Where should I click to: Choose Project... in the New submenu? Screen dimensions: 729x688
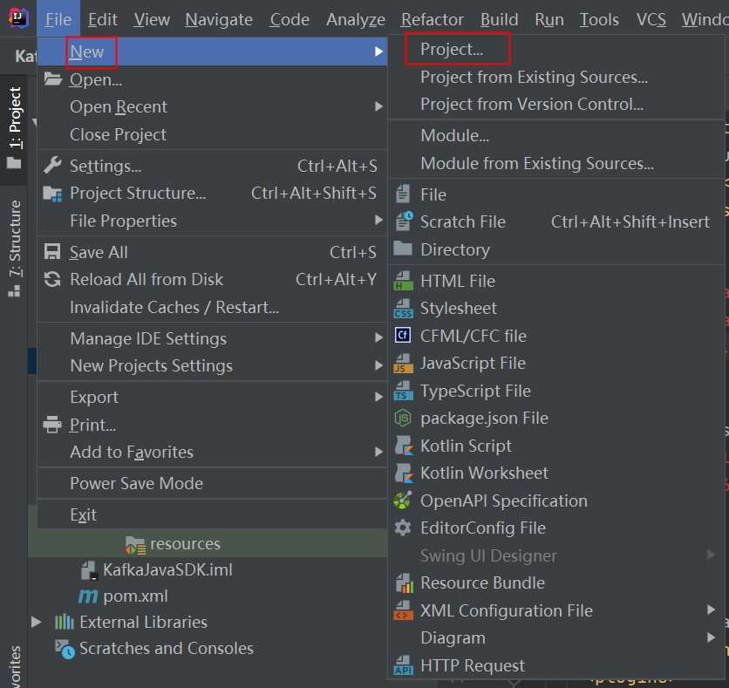pyautogui.click(x=556, y=49)
